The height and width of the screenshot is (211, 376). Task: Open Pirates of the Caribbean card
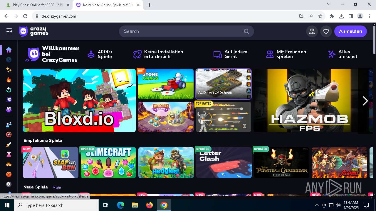282,163
